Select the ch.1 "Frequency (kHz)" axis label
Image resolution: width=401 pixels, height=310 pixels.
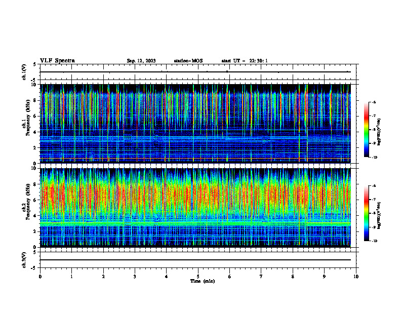pyautogui.click(x=28, y=118)
